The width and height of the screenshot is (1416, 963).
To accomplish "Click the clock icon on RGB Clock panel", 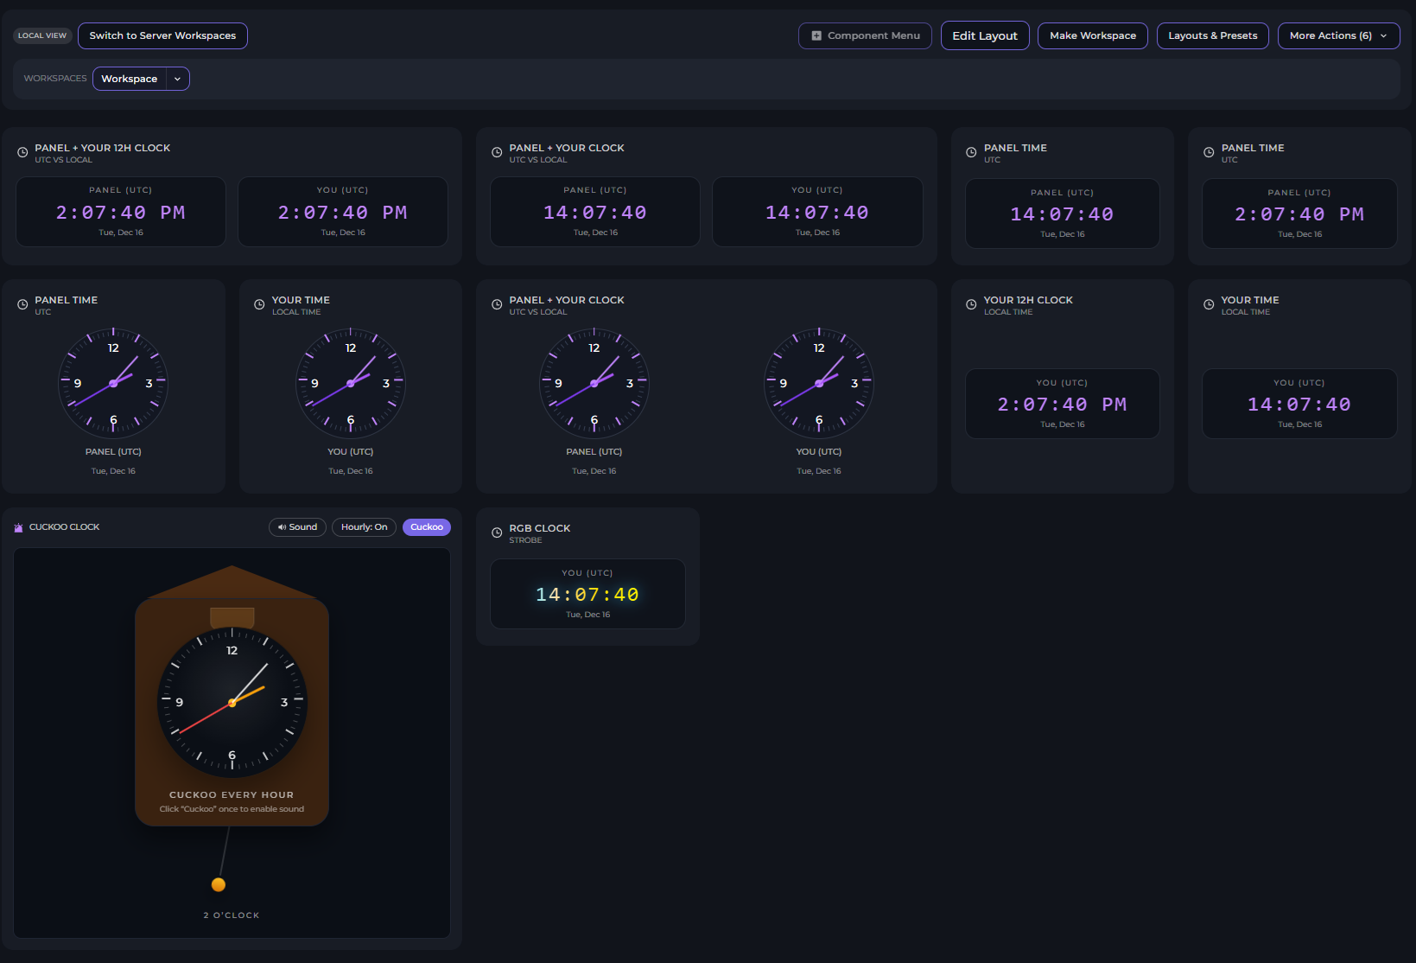I will click(x=497, y=533).
